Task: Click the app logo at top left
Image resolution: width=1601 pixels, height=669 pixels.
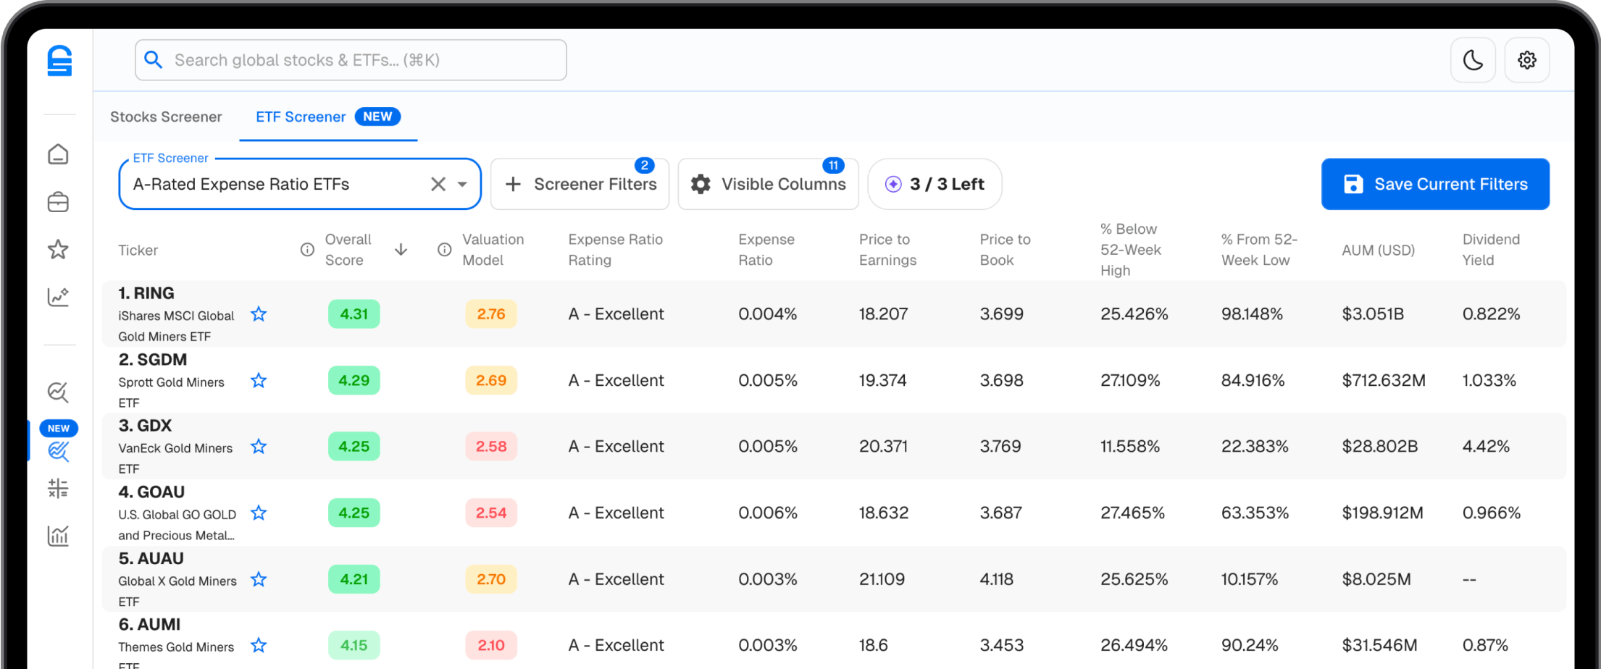Action: point(59,60)
